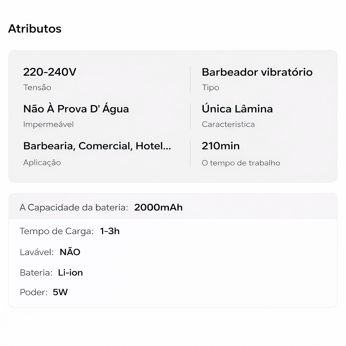Click the Tipo attribute label
This screenshot has width=346, height=346.
211,88
